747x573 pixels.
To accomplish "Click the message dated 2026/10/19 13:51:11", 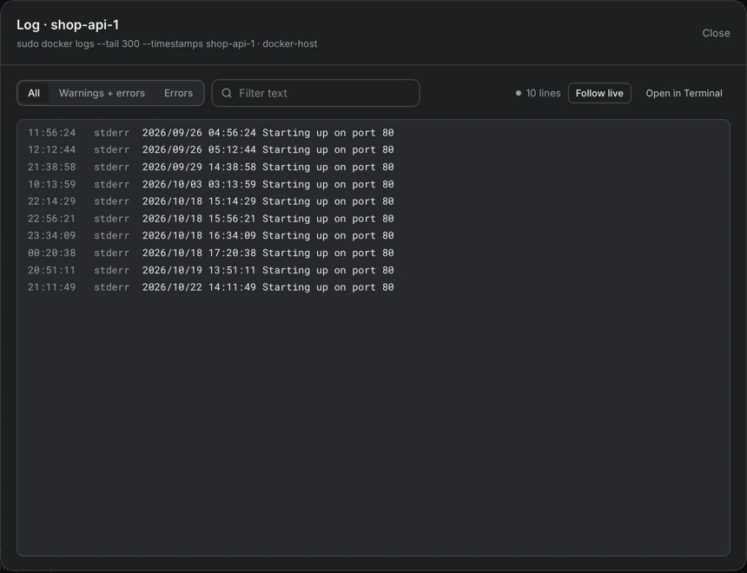I will click(x=268, y=270).
